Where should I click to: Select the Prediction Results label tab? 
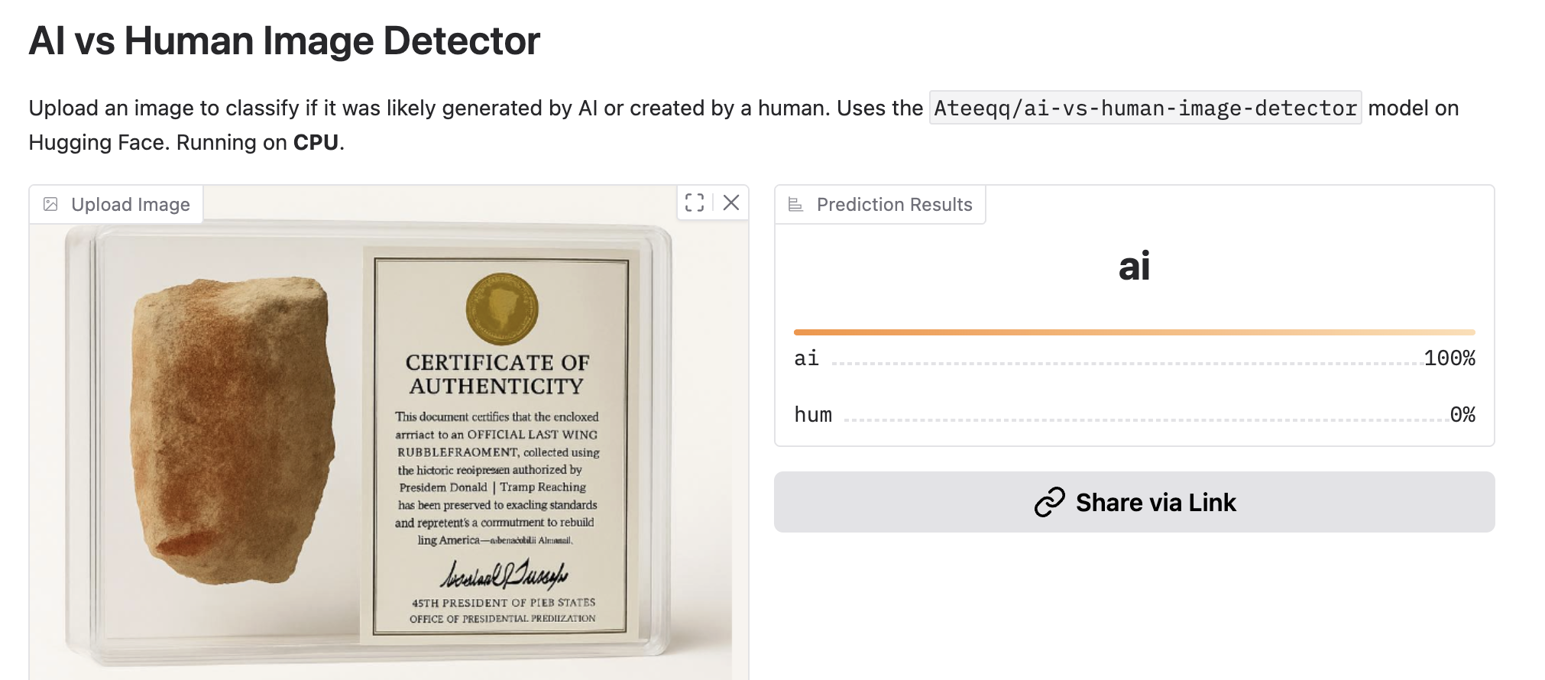(894, 205)
